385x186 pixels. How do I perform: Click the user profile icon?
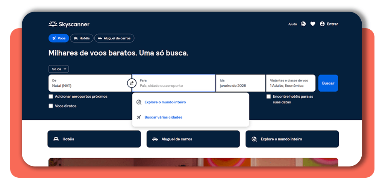click(x=322, y=24)
